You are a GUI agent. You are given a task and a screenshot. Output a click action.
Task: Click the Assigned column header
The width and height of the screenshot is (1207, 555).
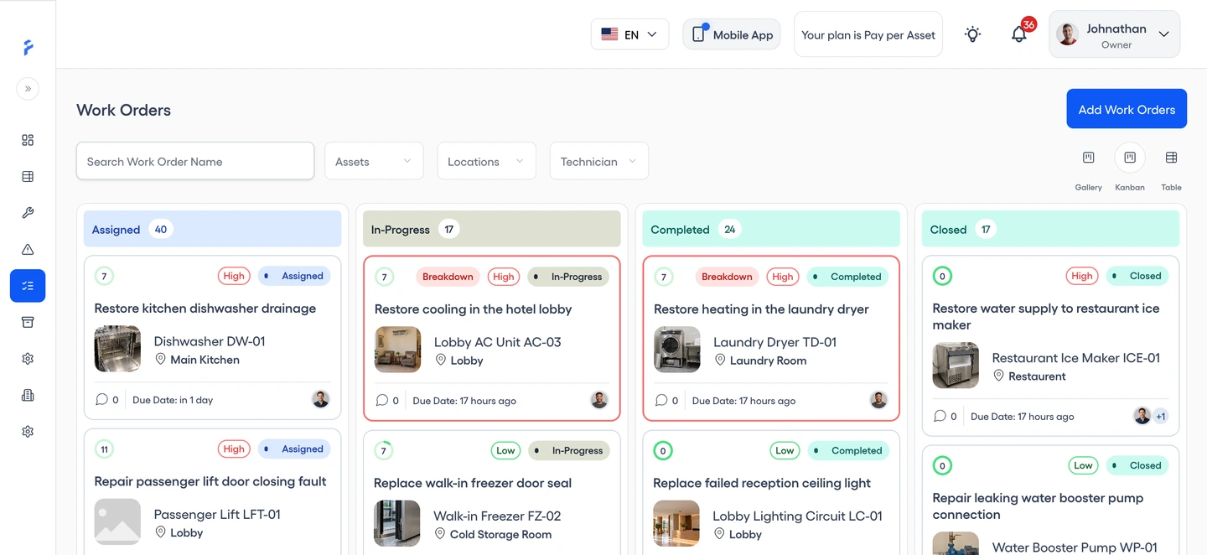pyautogui.click(x=212, y=229)
